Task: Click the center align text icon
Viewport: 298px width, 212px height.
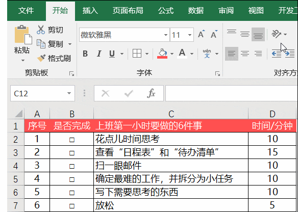Action: (245, 54)
